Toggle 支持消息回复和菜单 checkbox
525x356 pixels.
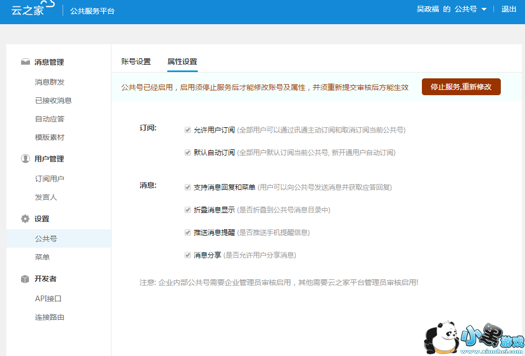(188, 187)
